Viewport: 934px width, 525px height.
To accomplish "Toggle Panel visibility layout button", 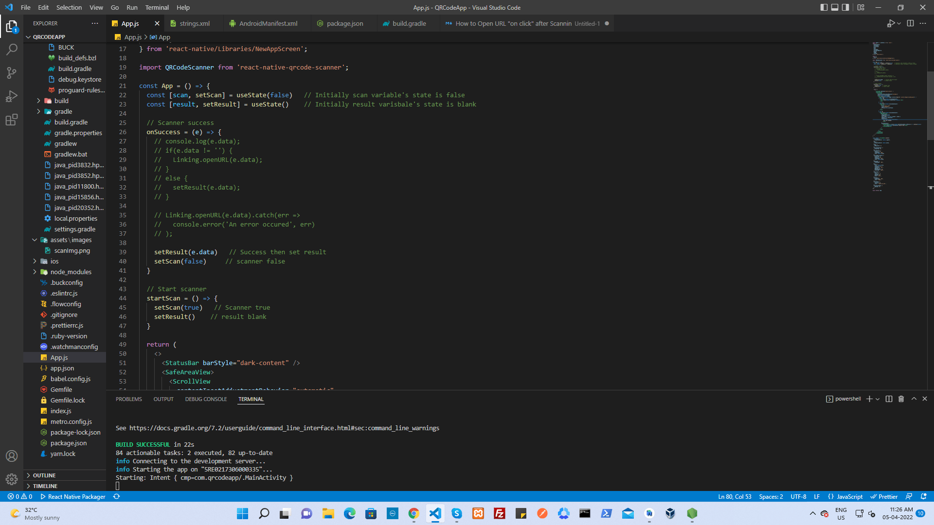I will pos(835,7).
